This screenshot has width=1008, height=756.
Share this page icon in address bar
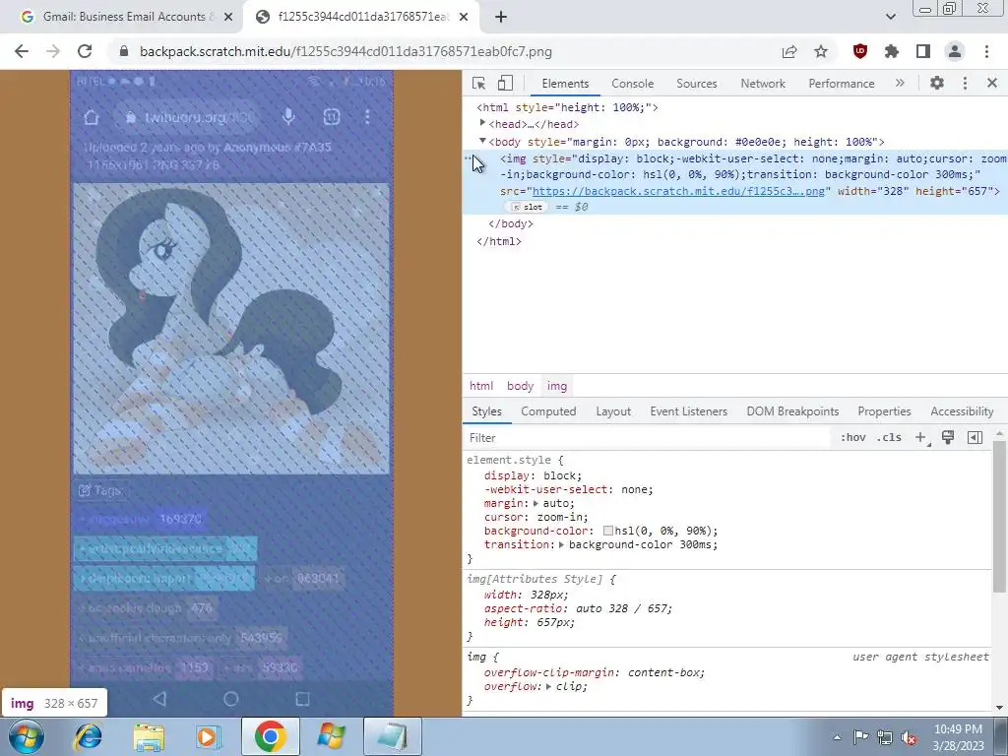pyautogui.click(x=789, y=51)
